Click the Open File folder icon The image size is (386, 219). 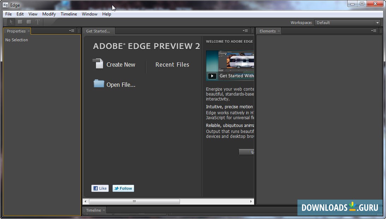click(x=99, y=84)
